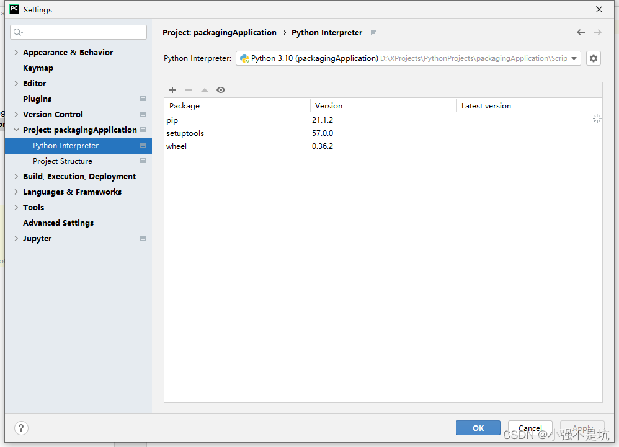Click the OK button
Screen dimensions: 619x447
[478, 428]
